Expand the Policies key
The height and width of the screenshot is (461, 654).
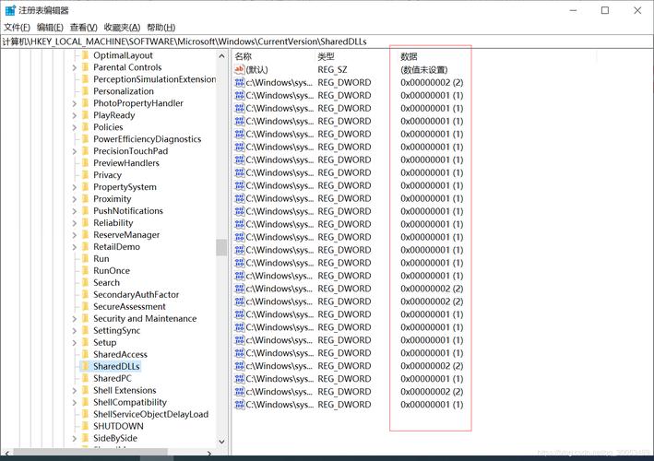74,127
